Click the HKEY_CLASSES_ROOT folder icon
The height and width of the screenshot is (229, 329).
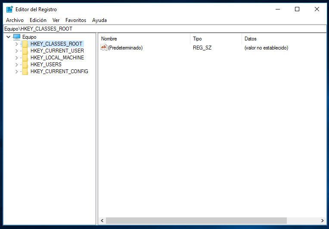[25, 44]
